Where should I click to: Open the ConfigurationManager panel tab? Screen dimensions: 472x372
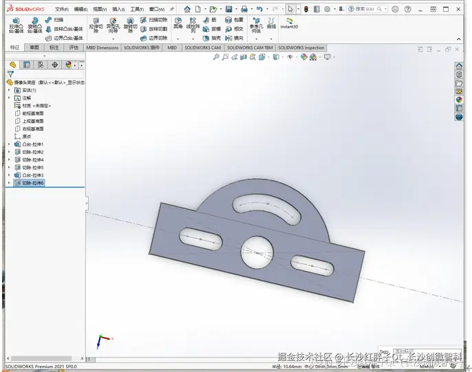[x=41, y=65]
